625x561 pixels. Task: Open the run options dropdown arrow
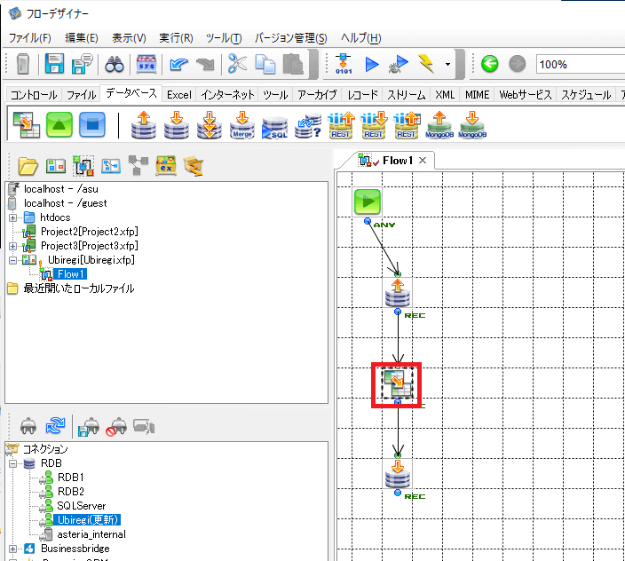point(448,64)
